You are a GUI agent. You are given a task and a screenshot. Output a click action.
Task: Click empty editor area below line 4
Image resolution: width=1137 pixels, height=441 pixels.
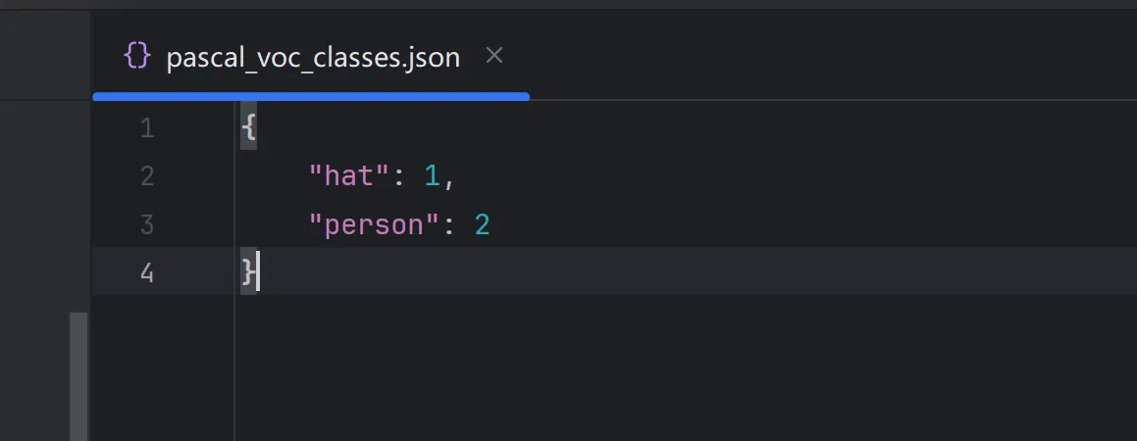(638, 372)
